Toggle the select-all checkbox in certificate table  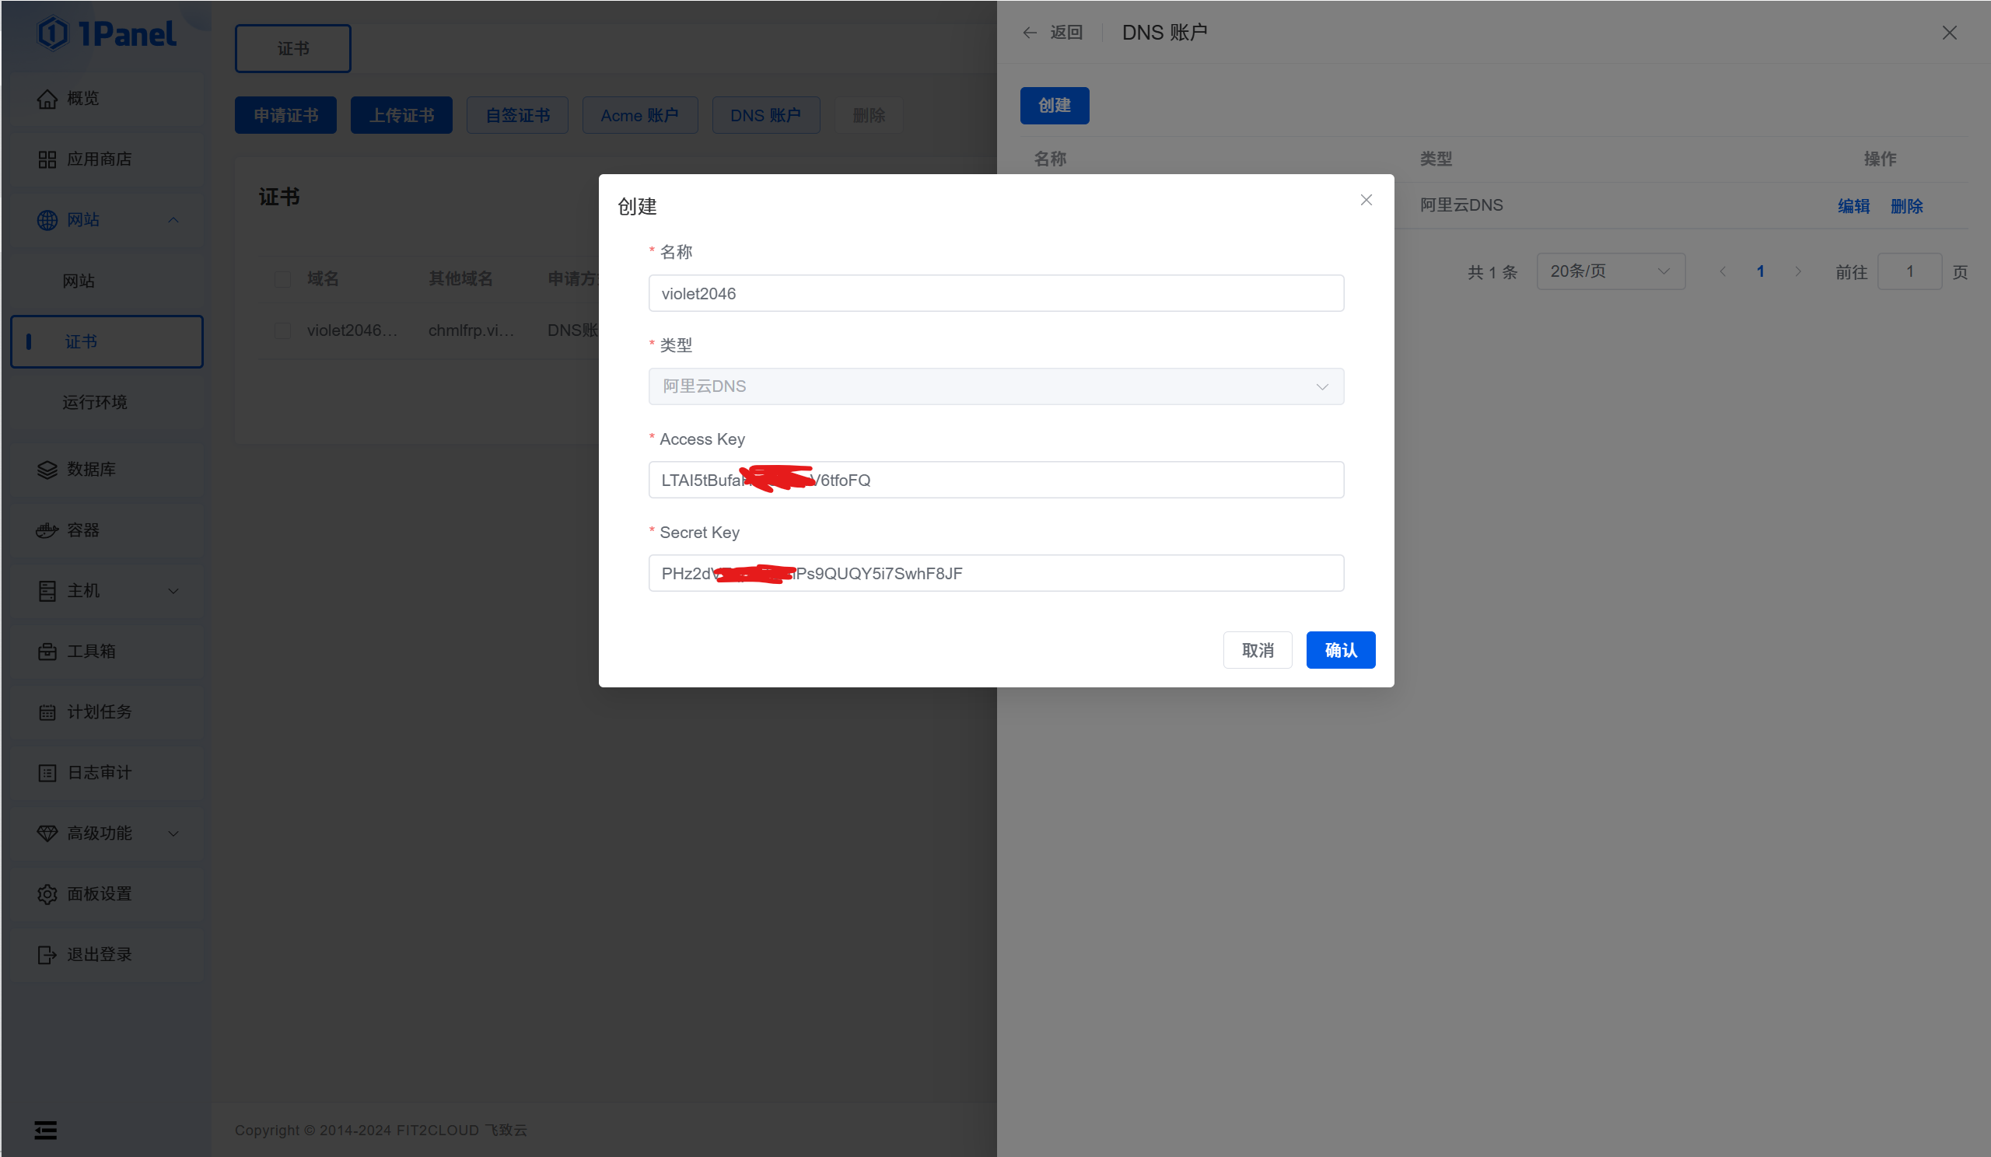point(282,280)
